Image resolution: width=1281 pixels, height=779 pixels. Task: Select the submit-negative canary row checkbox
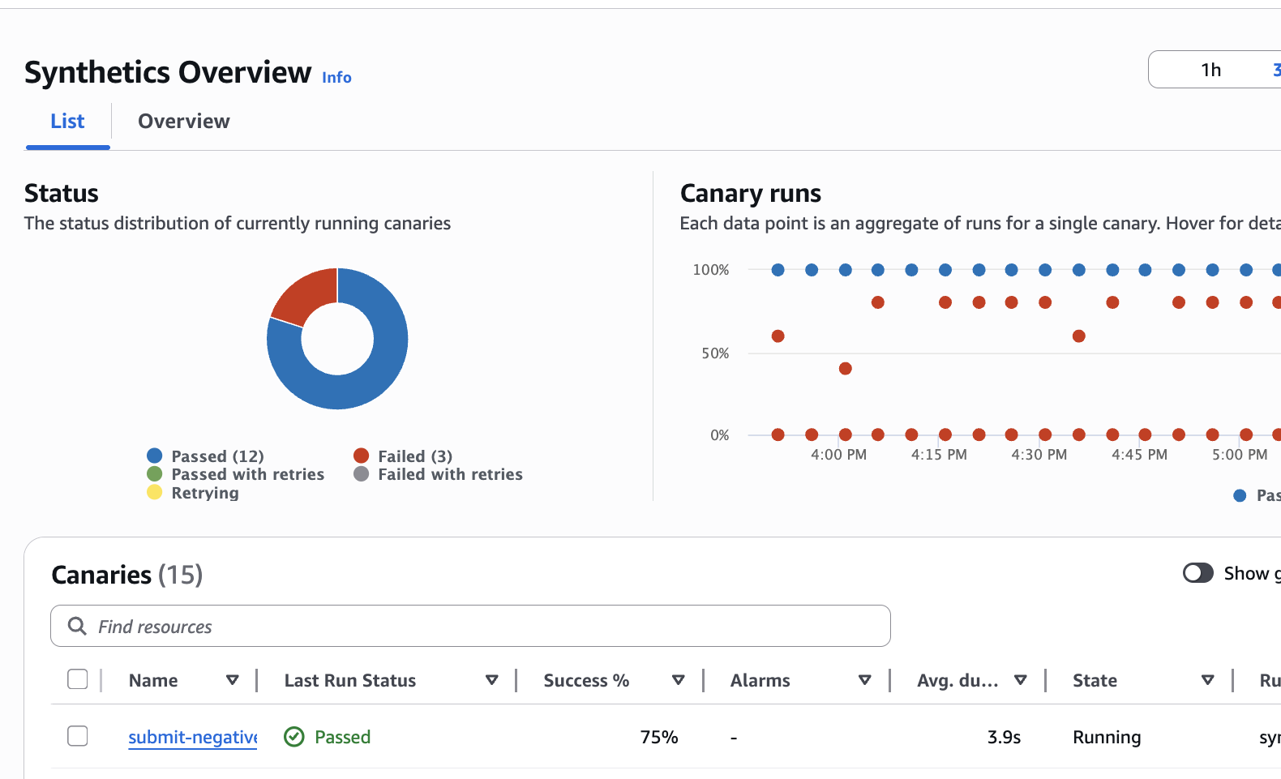pos(78,736)
